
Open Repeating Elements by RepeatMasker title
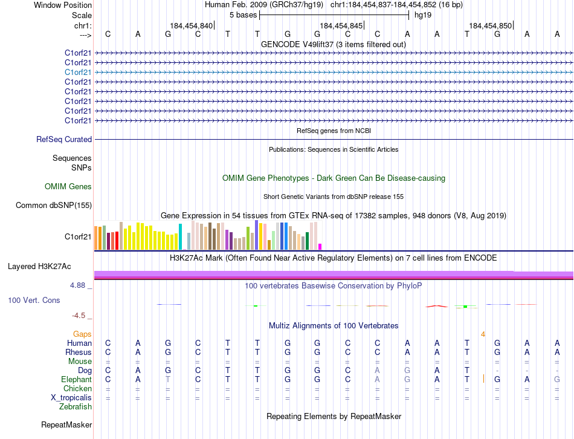pyautogui.click(x=334, y=416)
